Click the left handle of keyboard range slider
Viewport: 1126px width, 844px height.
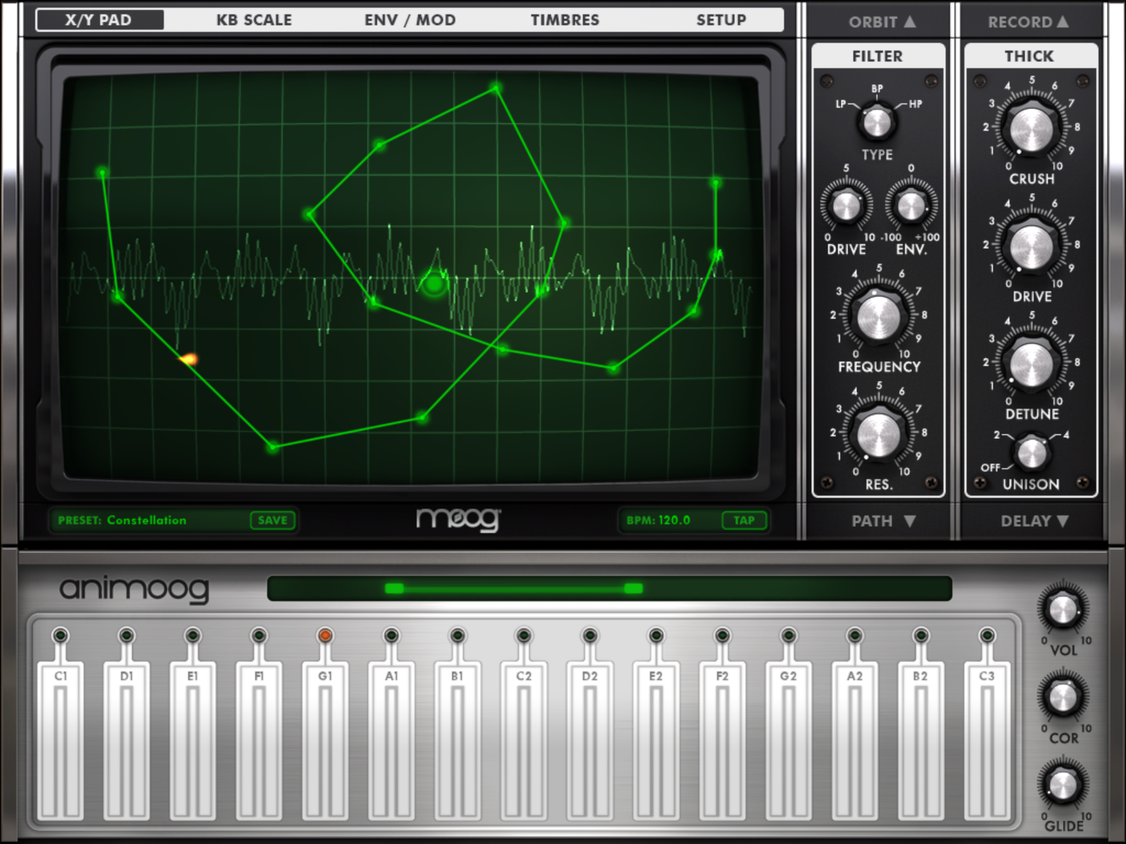[x=394, y=588]
